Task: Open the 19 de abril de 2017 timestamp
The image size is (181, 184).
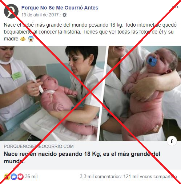Action: (x=40, y=15)
